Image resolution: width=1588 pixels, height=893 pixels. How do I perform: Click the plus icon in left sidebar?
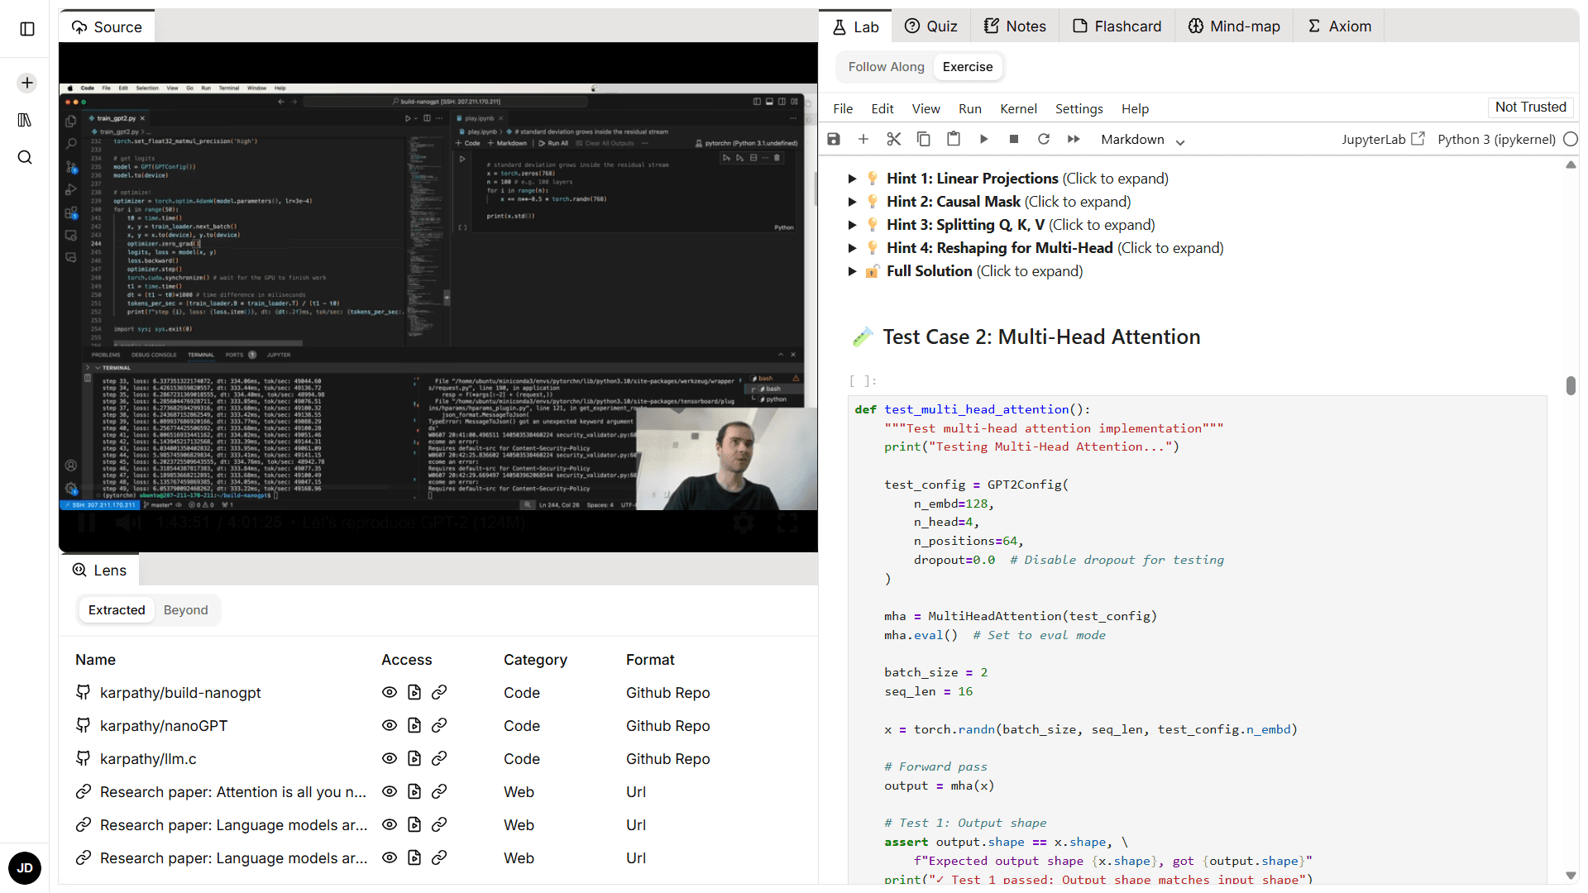(x=27, y=83)
